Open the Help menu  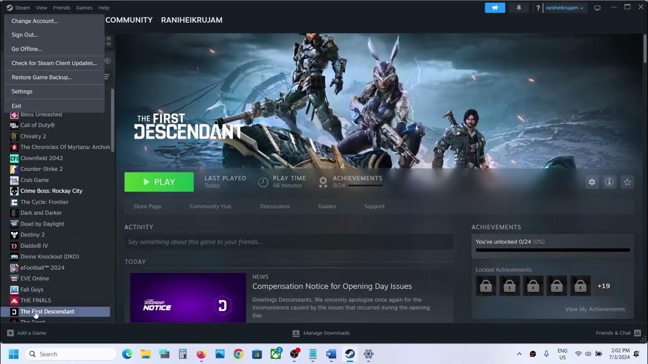(104, 8)
